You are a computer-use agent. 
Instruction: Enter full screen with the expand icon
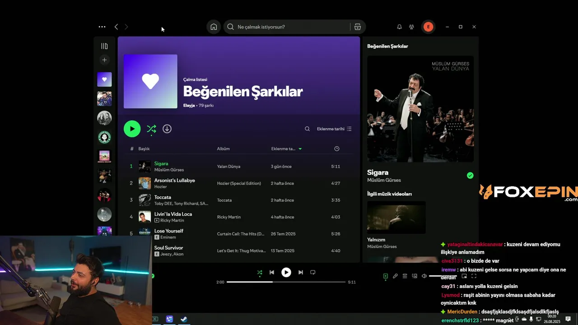[474, 276]
